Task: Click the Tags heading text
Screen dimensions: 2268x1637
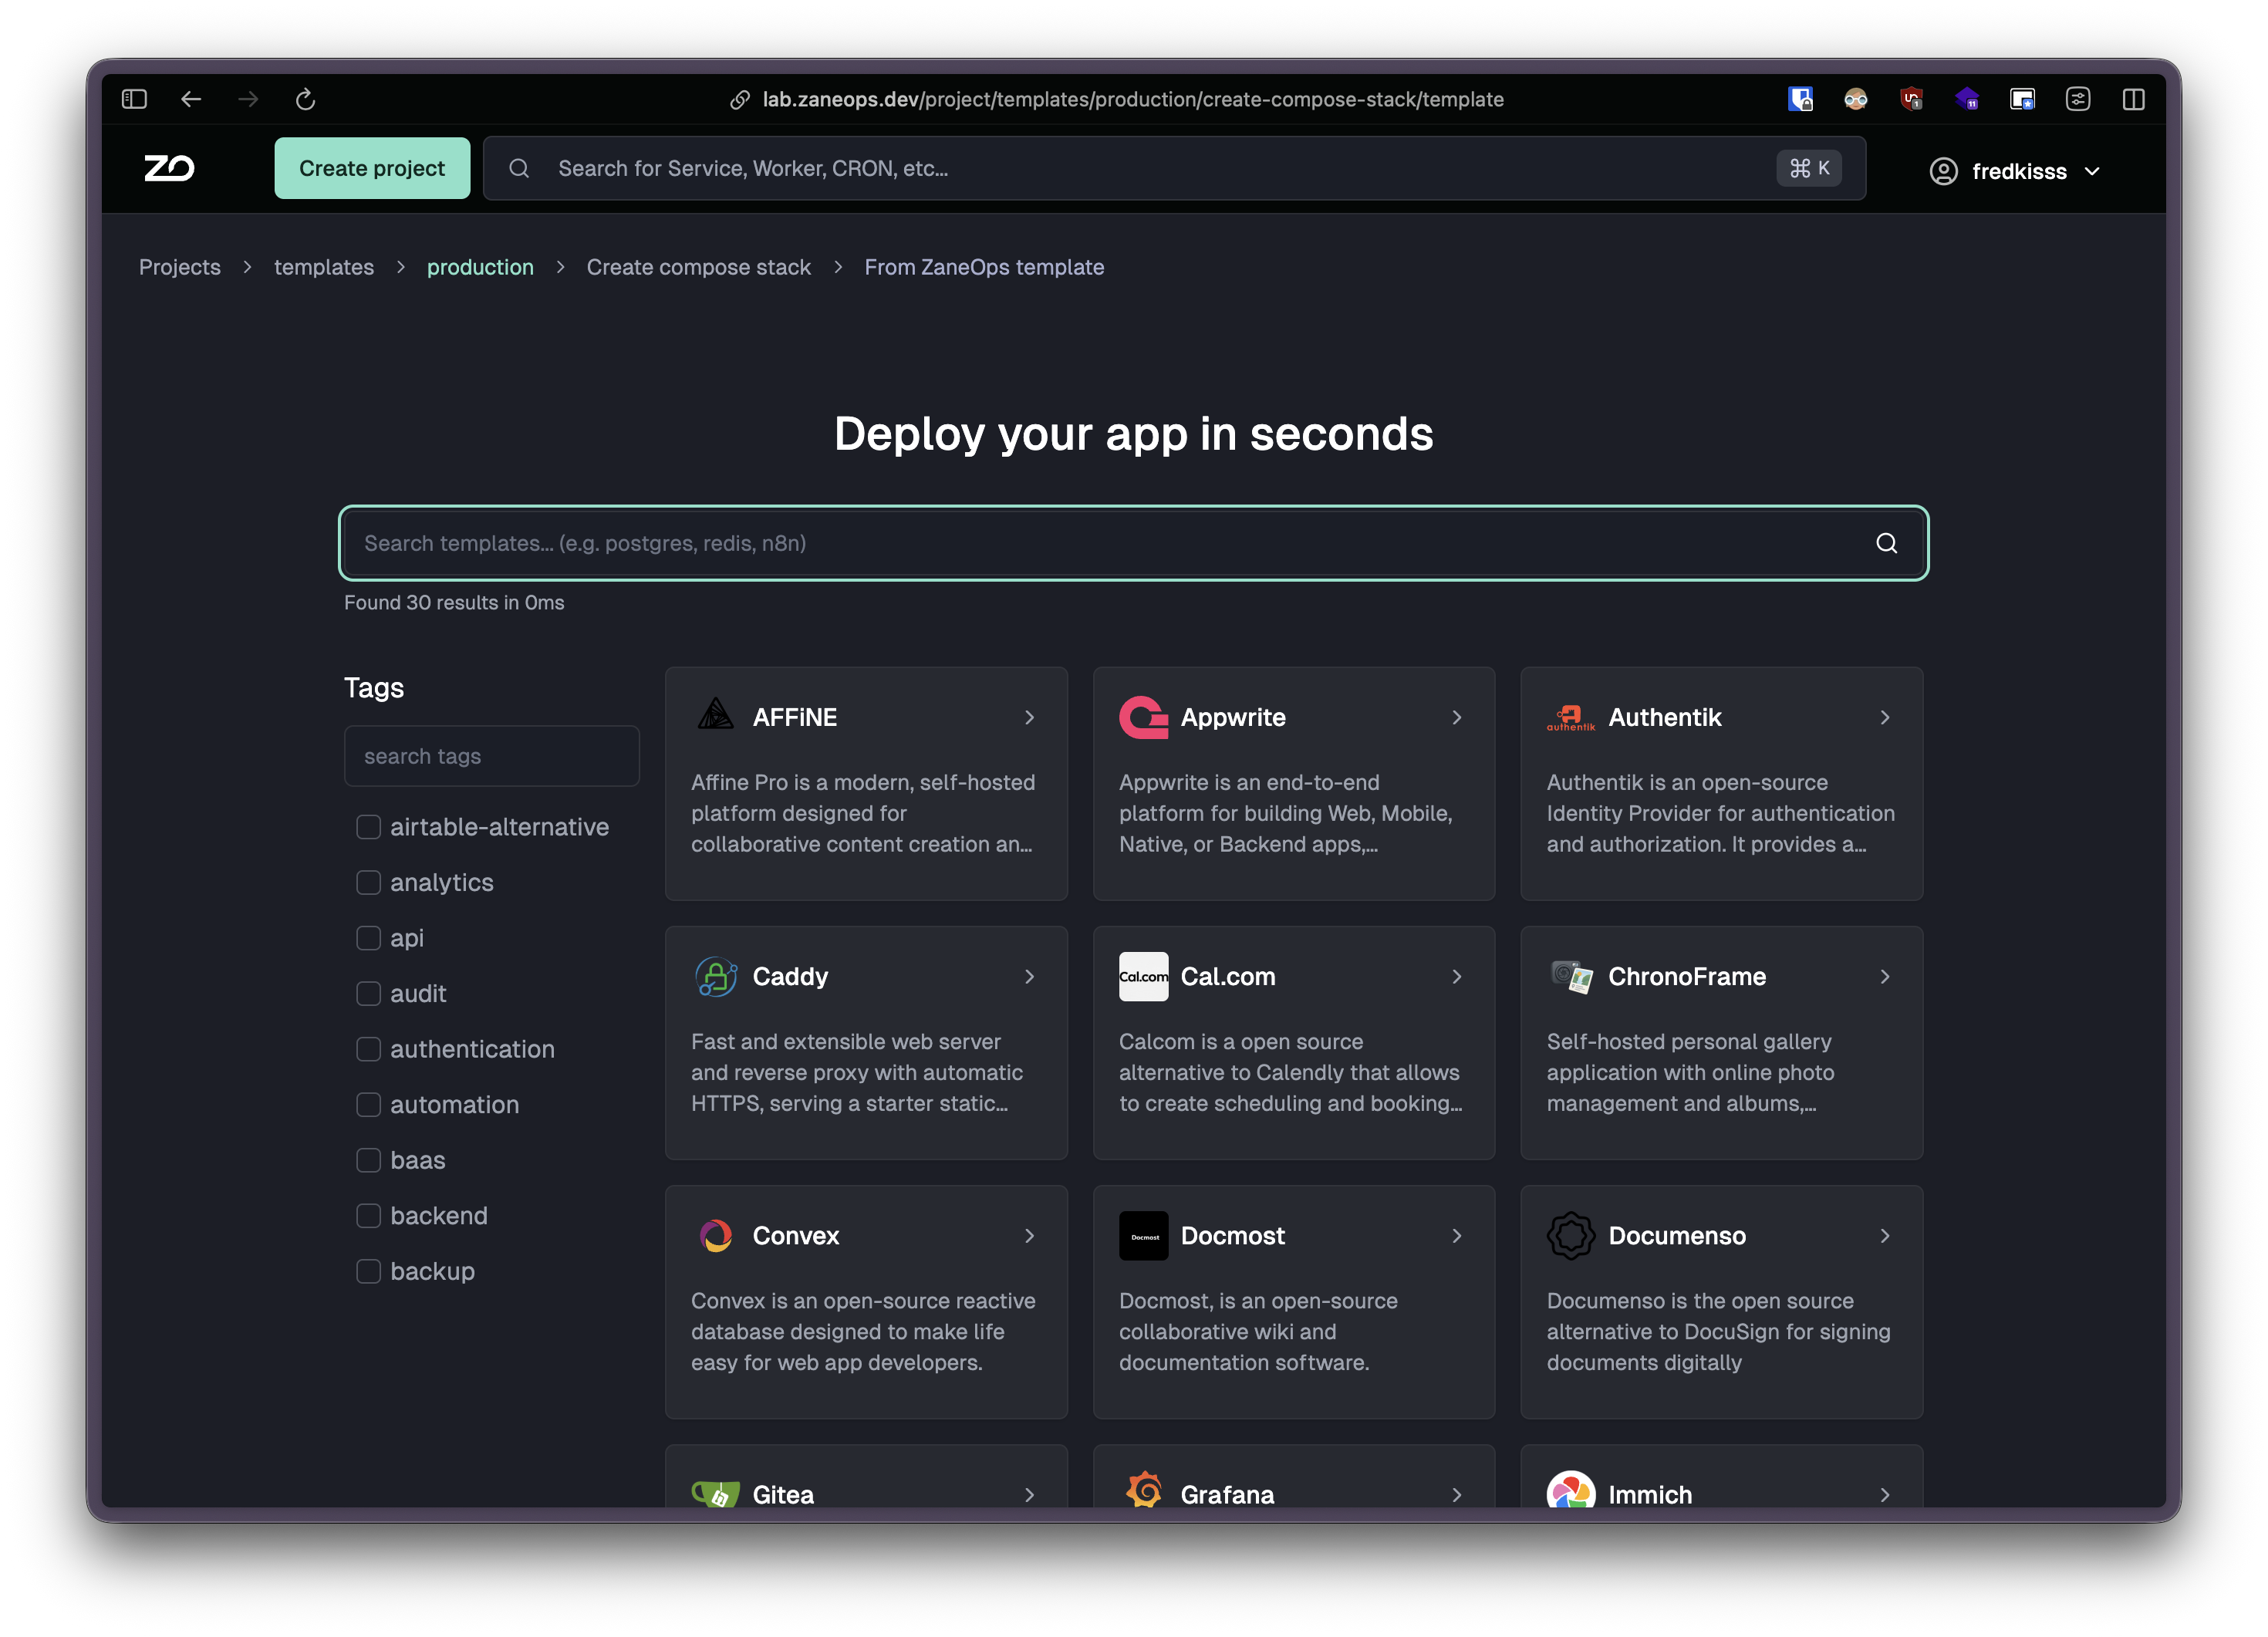Action: click(374, 688)
